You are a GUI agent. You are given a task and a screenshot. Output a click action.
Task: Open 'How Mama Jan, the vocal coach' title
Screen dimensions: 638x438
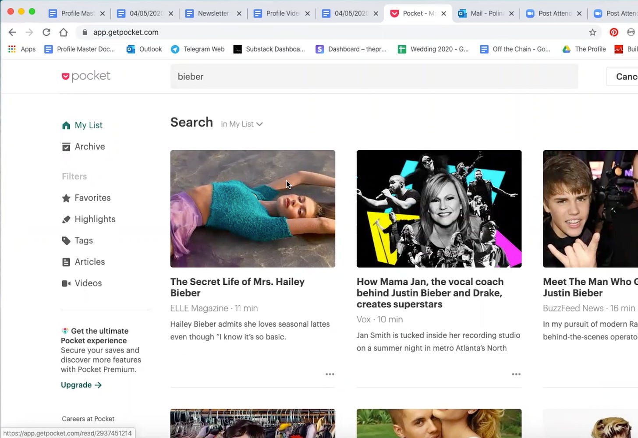[430, 293]
